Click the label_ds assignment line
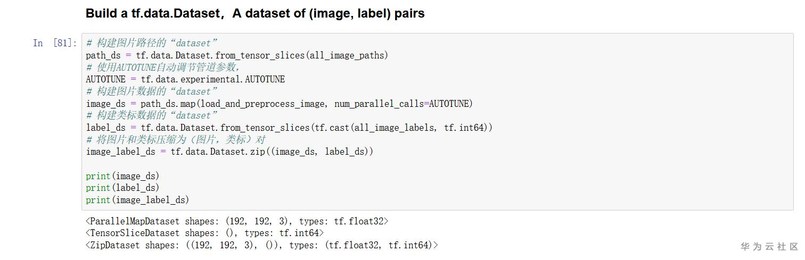 point(289,128)
